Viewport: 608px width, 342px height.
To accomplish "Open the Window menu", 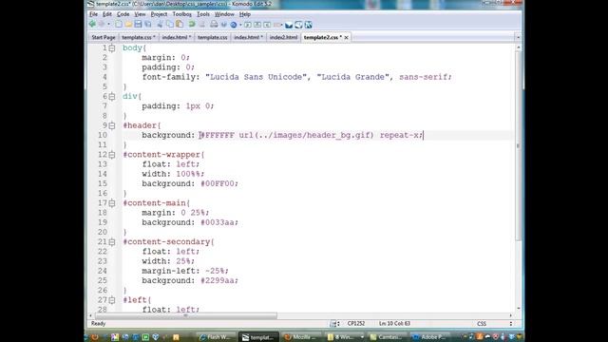I will pos(224,14).
